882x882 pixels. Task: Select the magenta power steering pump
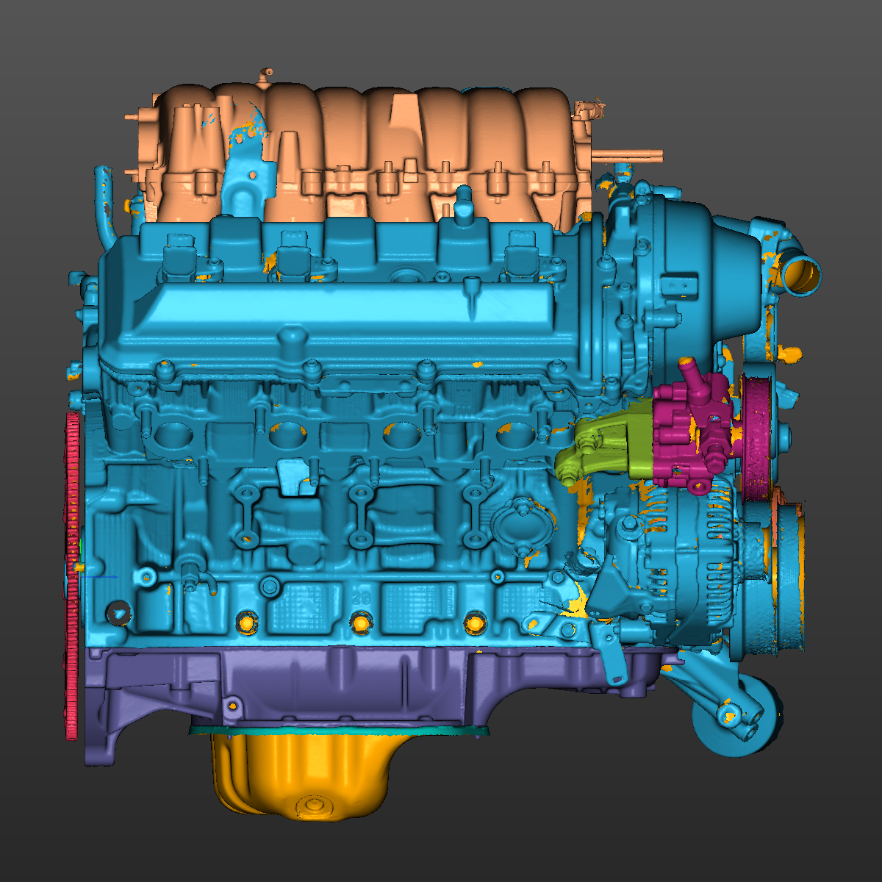point(691,426)
